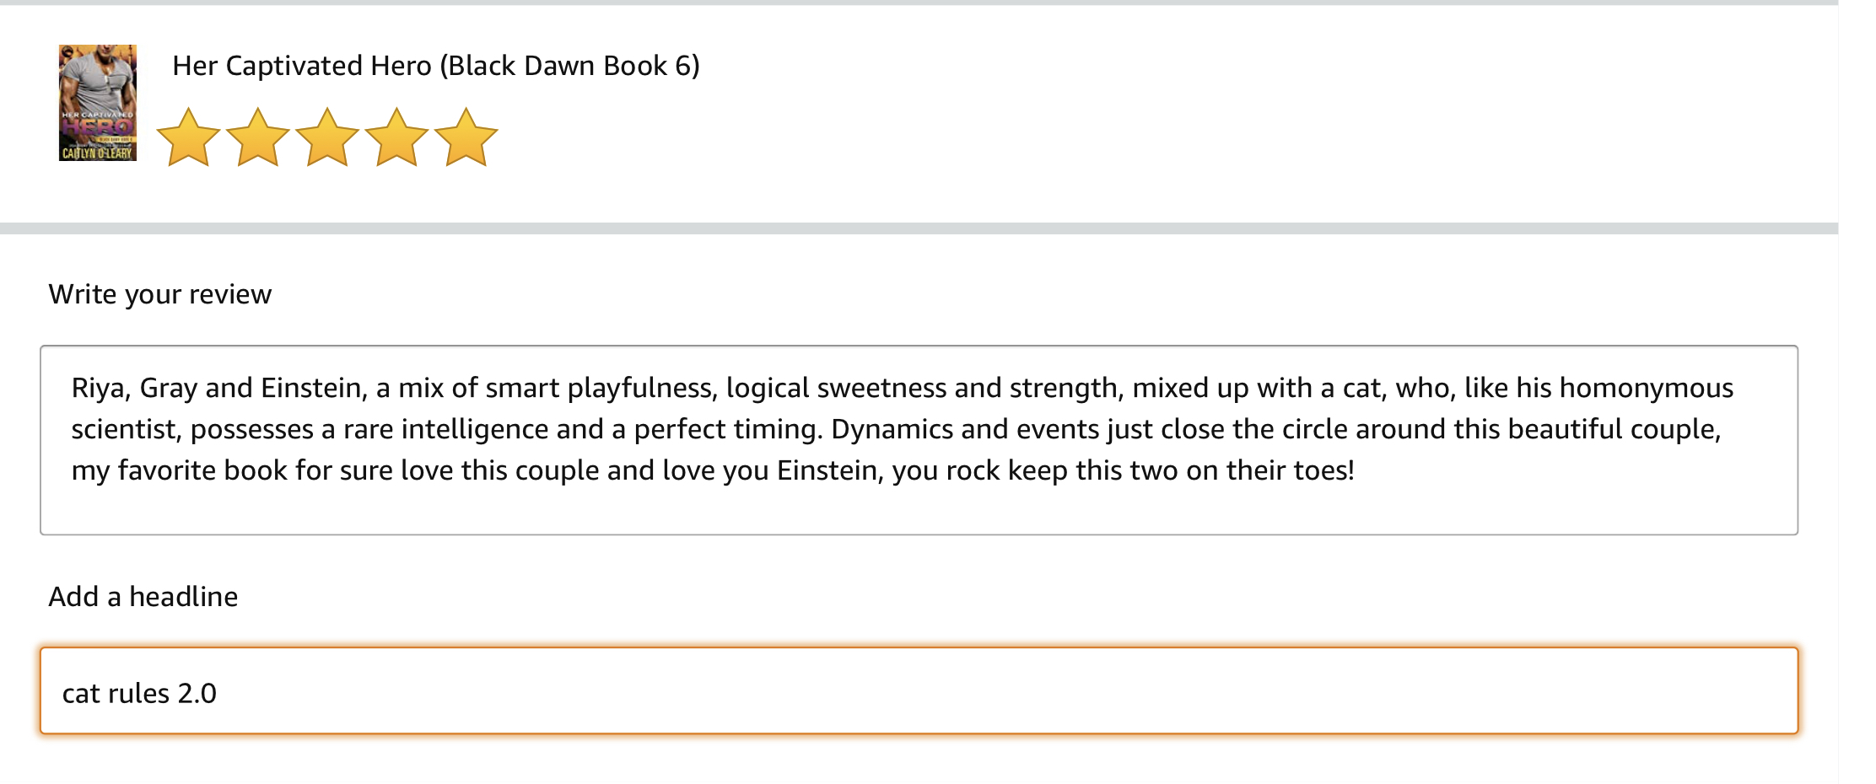
Task: Click the "Add a headline" label
Action: [143, 597]
